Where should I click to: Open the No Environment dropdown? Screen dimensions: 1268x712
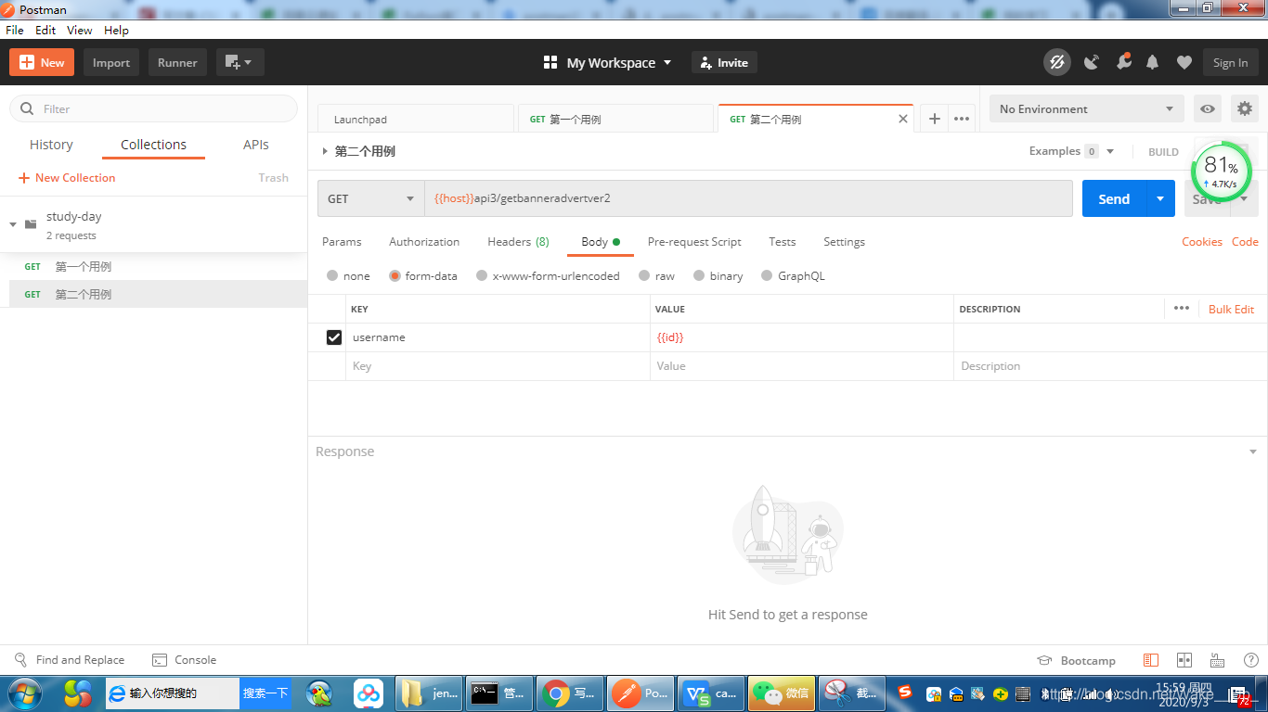pyautogui.click(x=1087, y=108)
